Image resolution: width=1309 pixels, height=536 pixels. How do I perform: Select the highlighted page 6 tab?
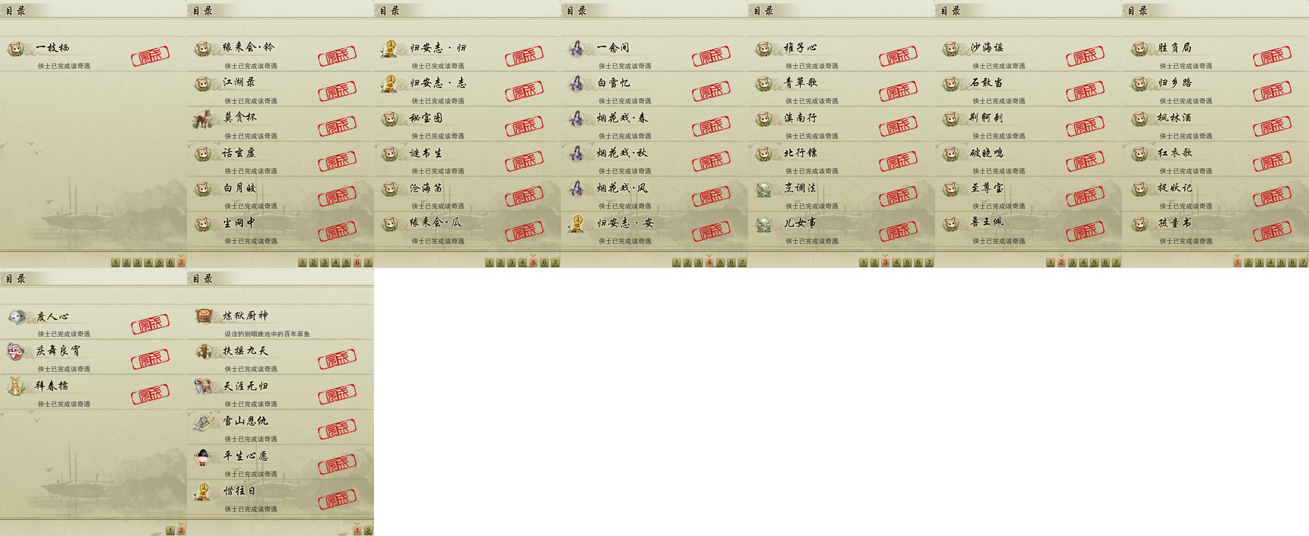pos(357,262)
